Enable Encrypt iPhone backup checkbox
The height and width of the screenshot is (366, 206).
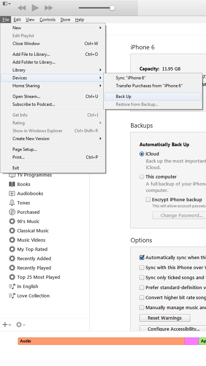148,199
